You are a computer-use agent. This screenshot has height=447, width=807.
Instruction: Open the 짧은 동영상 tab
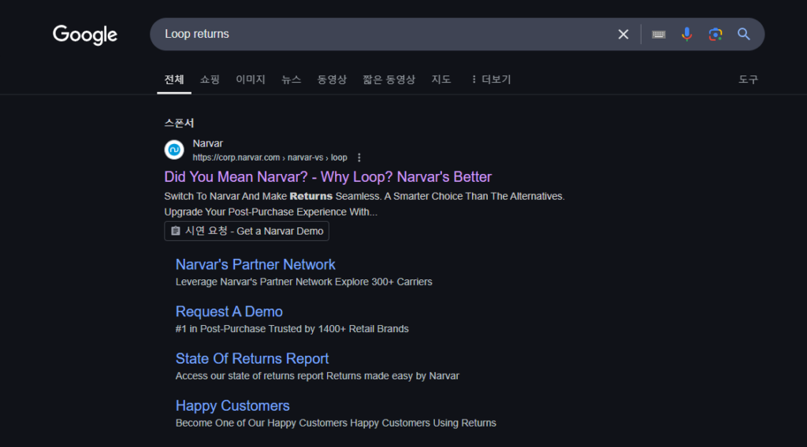click(x=389, y=79)
